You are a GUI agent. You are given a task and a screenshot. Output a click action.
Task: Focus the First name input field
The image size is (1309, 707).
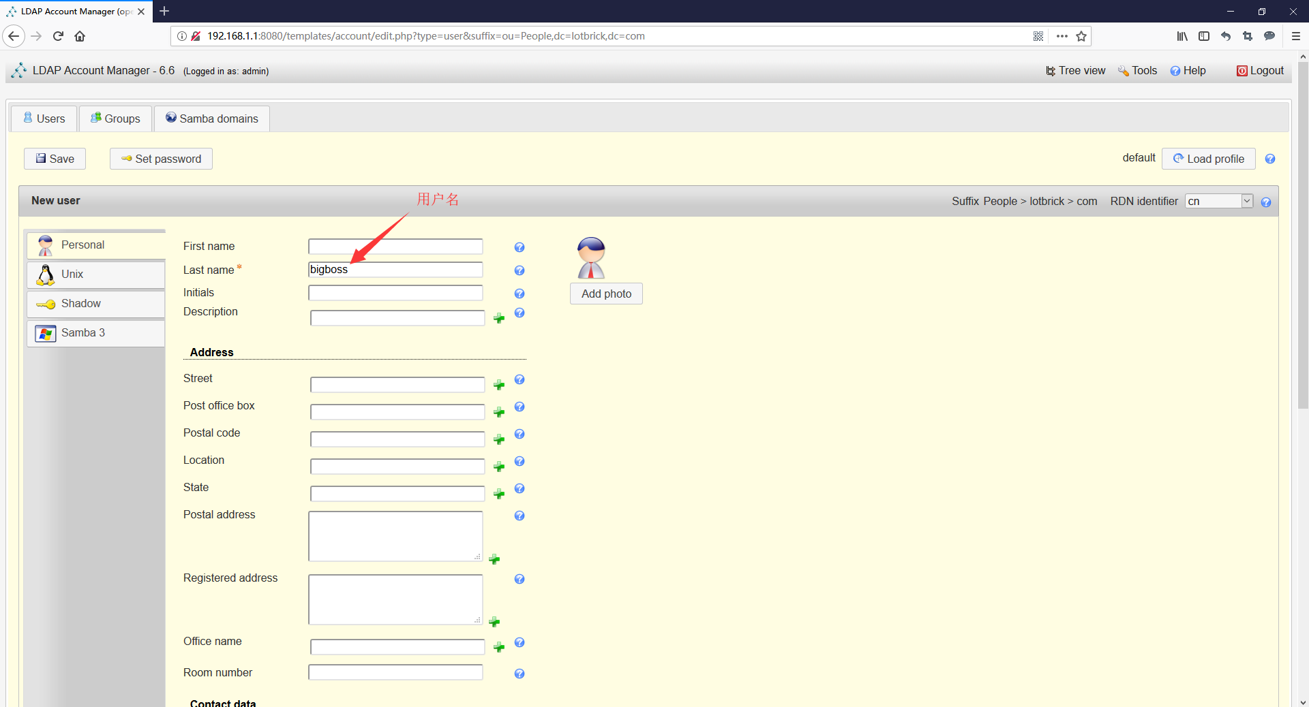point(395,247)
